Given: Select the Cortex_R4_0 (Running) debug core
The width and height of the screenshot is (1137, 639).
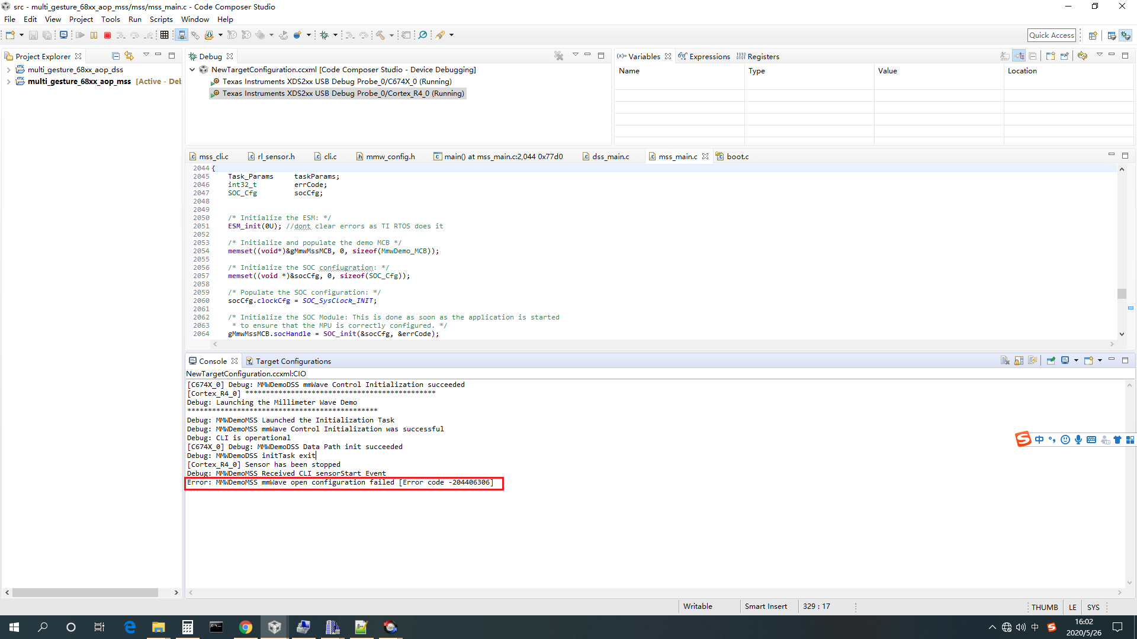Looking at the screenshot, I should click(338, 93).
